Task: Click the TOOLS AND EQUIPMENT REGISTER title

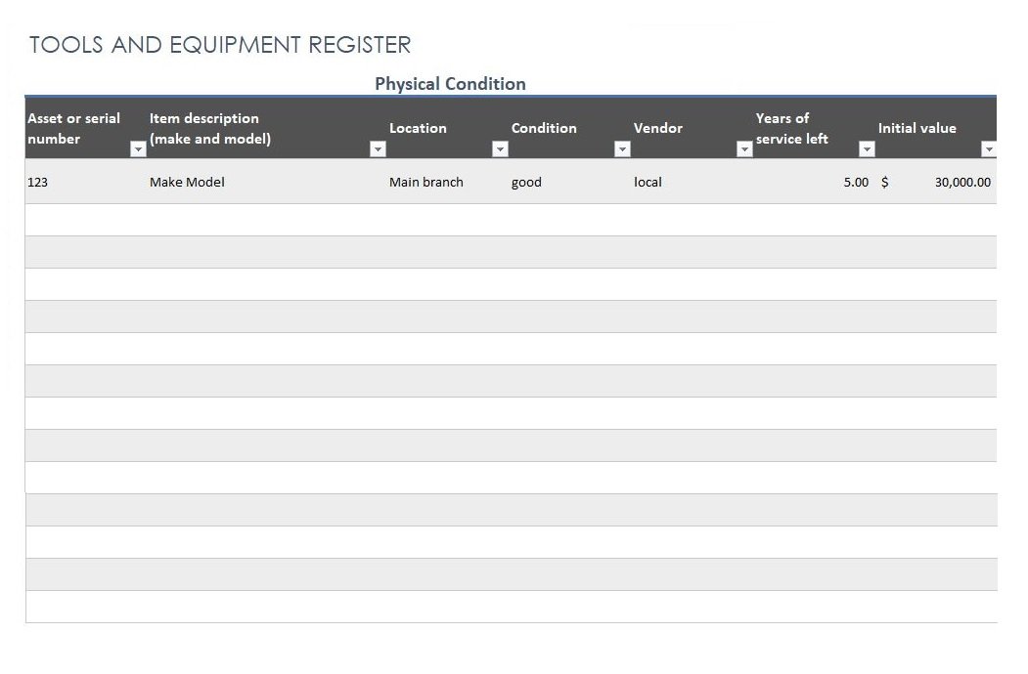Action: (x=220, y=44)
